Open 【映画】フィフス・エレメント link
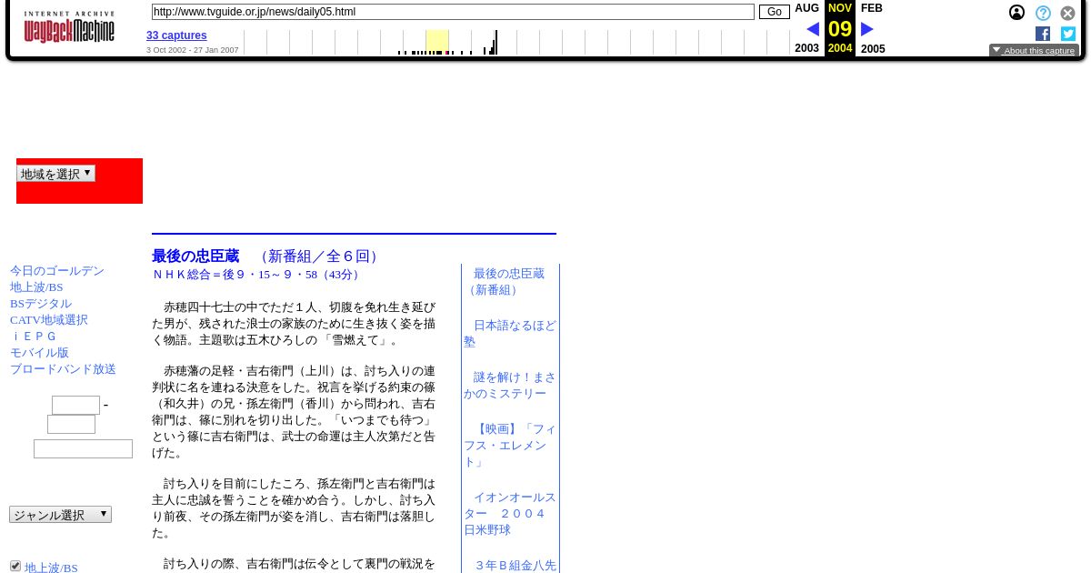Viewport: 1091px width, 573px height. click(x=510, y=446)
